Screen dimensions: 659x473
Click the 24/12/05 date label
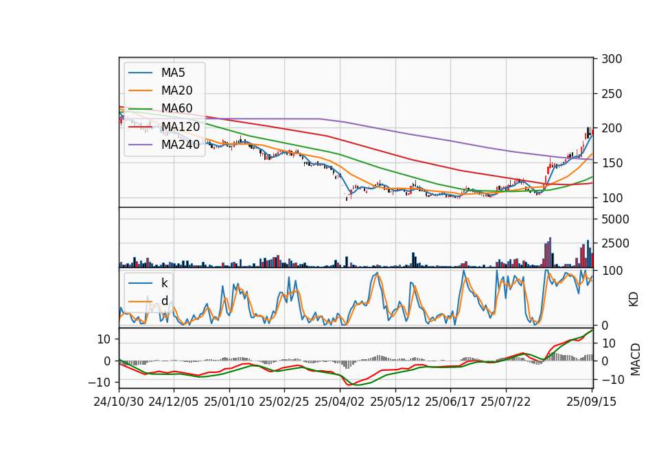(x=173, y=402)
